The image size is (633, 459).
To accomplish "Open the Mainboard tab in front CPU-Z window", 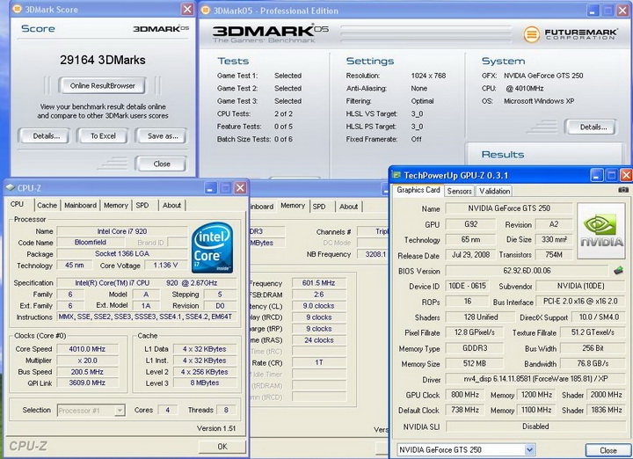I will 80,205.
